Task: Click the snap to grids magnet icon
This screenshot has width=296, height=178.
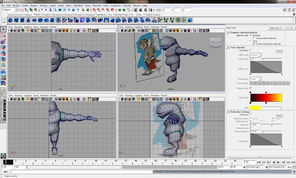Action: click(94, 10)
